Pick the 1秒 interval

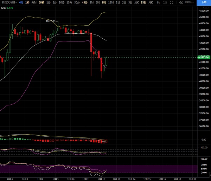click(x=27, y=2)
